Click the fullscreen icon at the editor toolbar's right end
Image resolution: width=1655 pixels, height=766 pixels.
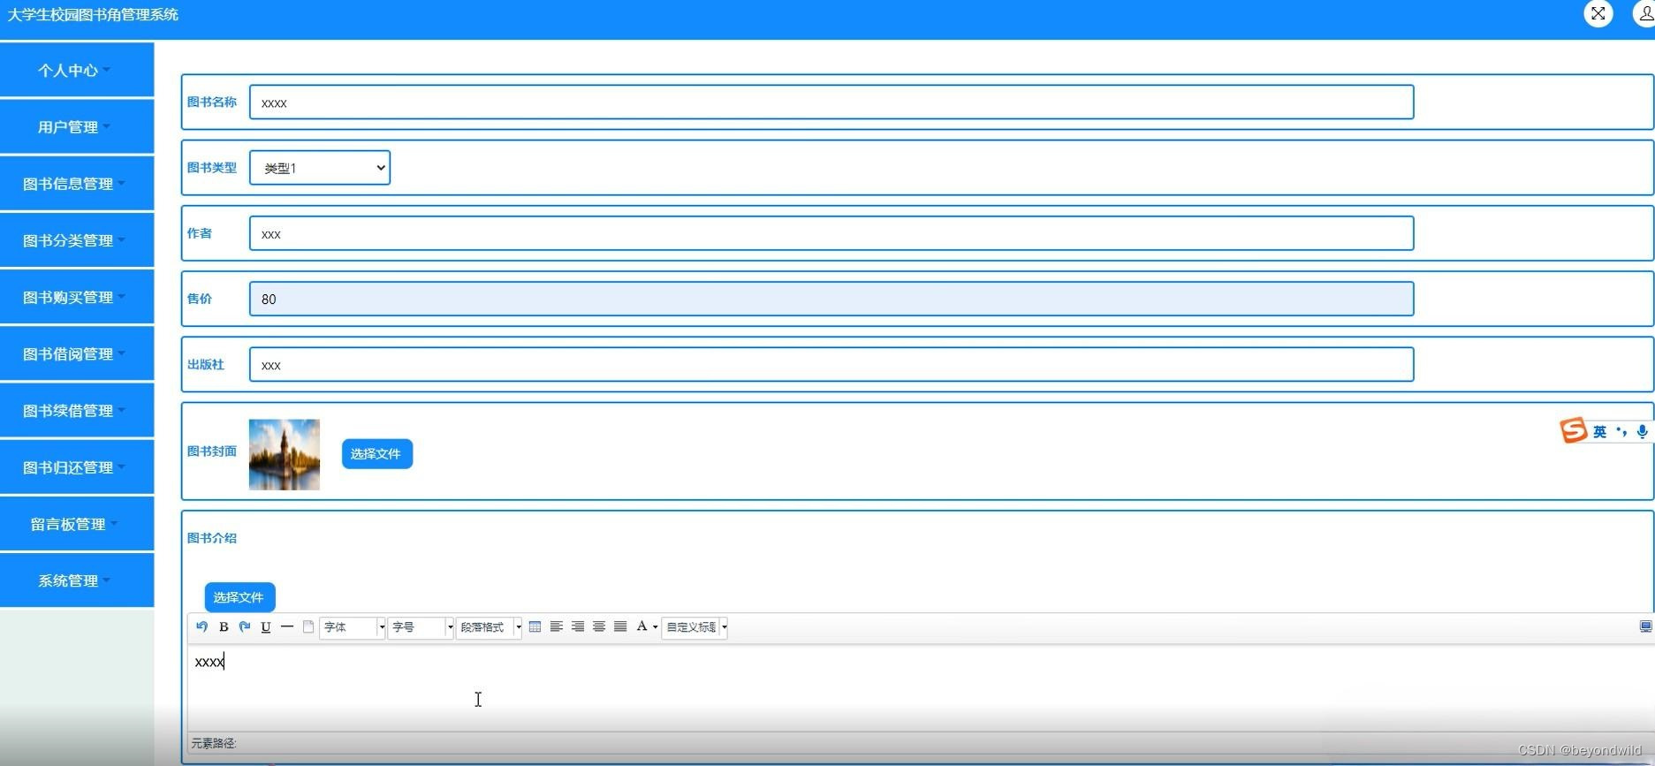click(1645, 626)
